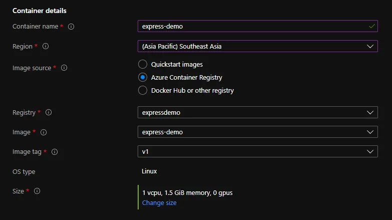Click the Container details section heading

pyautogui.click(x=39, y=11)
